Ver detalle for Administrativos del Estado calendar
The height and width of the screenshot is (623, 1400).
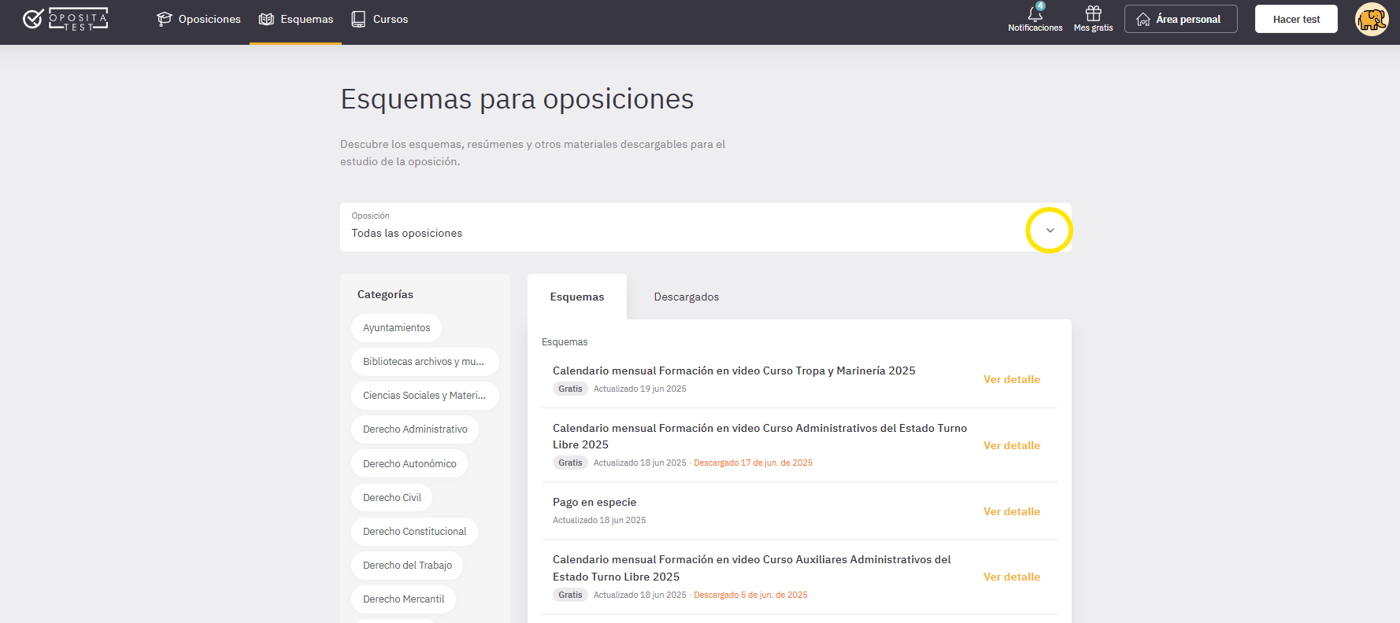click(x=1012, y=445)
